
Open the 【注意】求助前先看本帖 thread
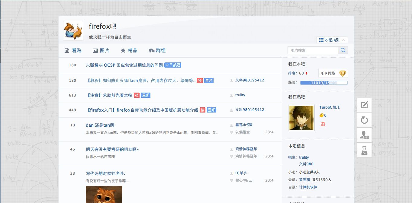pyautogui.click(x=109, y=95)
